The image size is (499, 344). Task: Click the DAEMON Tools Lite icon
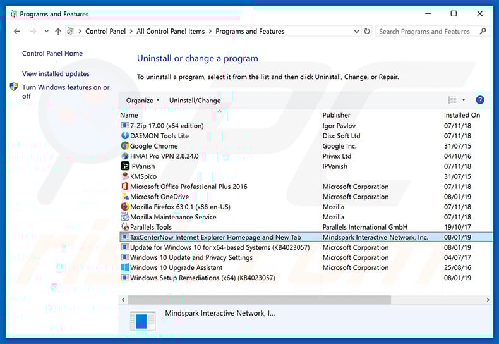(125, 136)
